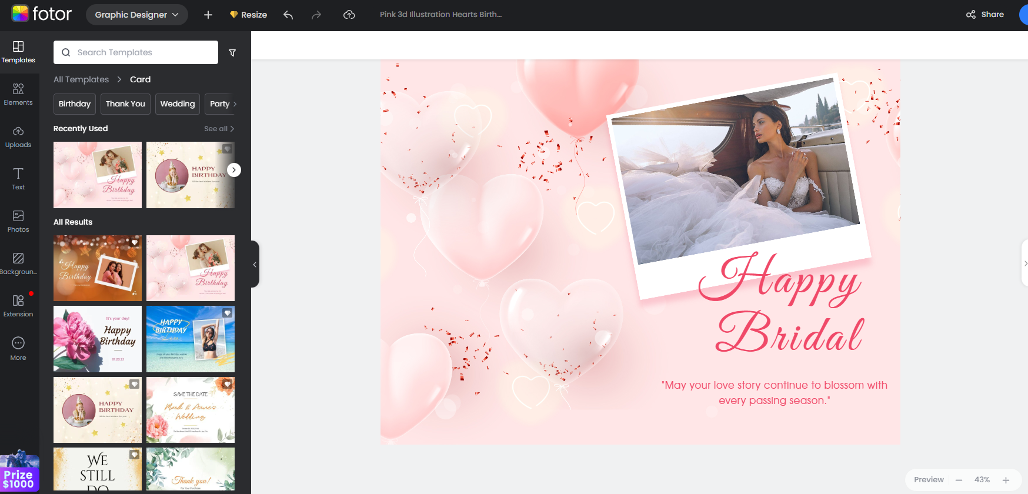Image resolution: width=1028 pixels, height=494 pixels.
Task: Open the Text sidebar tab
Action: 18,179
